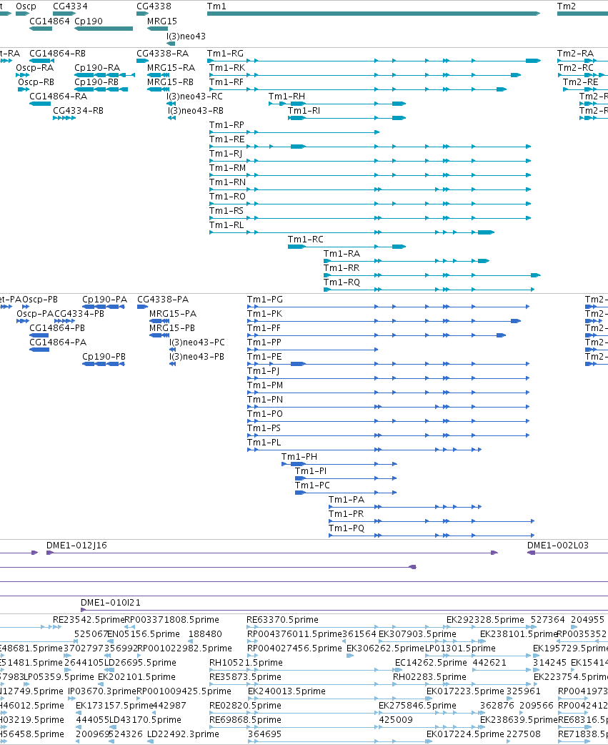Click the CG14864-RA transcript label
The height and width of the screenshot is (745, 608).
pyautogui.click(x=59, y=97)
